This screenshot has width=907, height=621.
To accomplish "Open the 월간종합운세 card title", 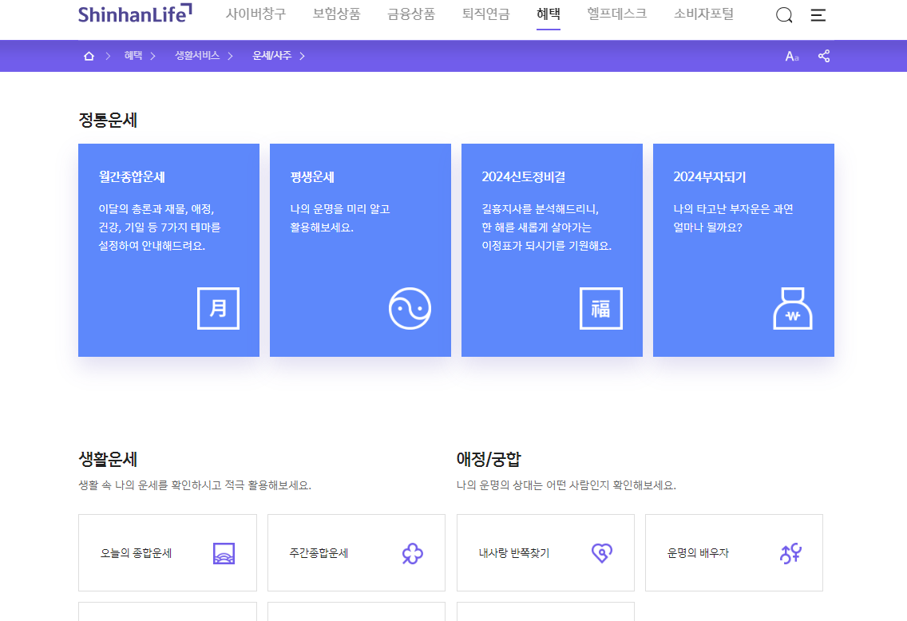I will (132, 177).
